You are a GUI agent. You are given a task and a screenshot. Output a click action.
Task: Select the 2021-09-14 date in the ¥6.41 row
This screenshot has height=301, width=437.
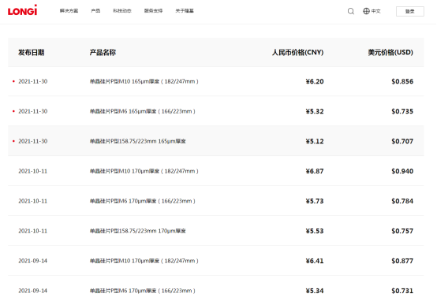[x=33, y=261]
